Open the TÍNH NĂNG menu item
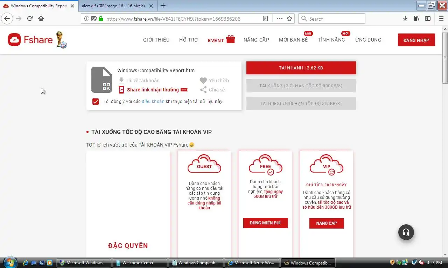This screenshot has height=268, width=448. [331, 40]
